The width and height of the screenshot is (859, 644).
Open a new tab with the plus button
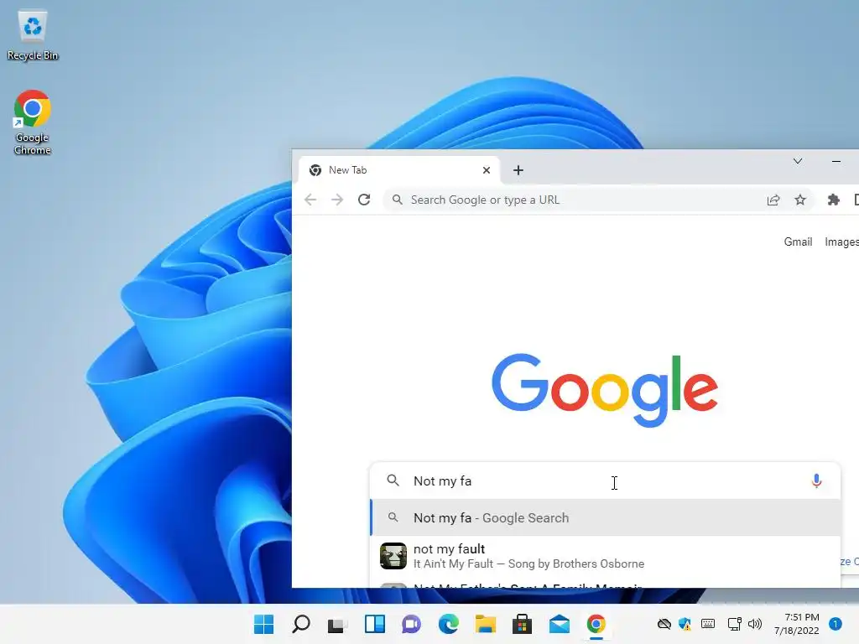pyautogui.click(x=518, y=170)
